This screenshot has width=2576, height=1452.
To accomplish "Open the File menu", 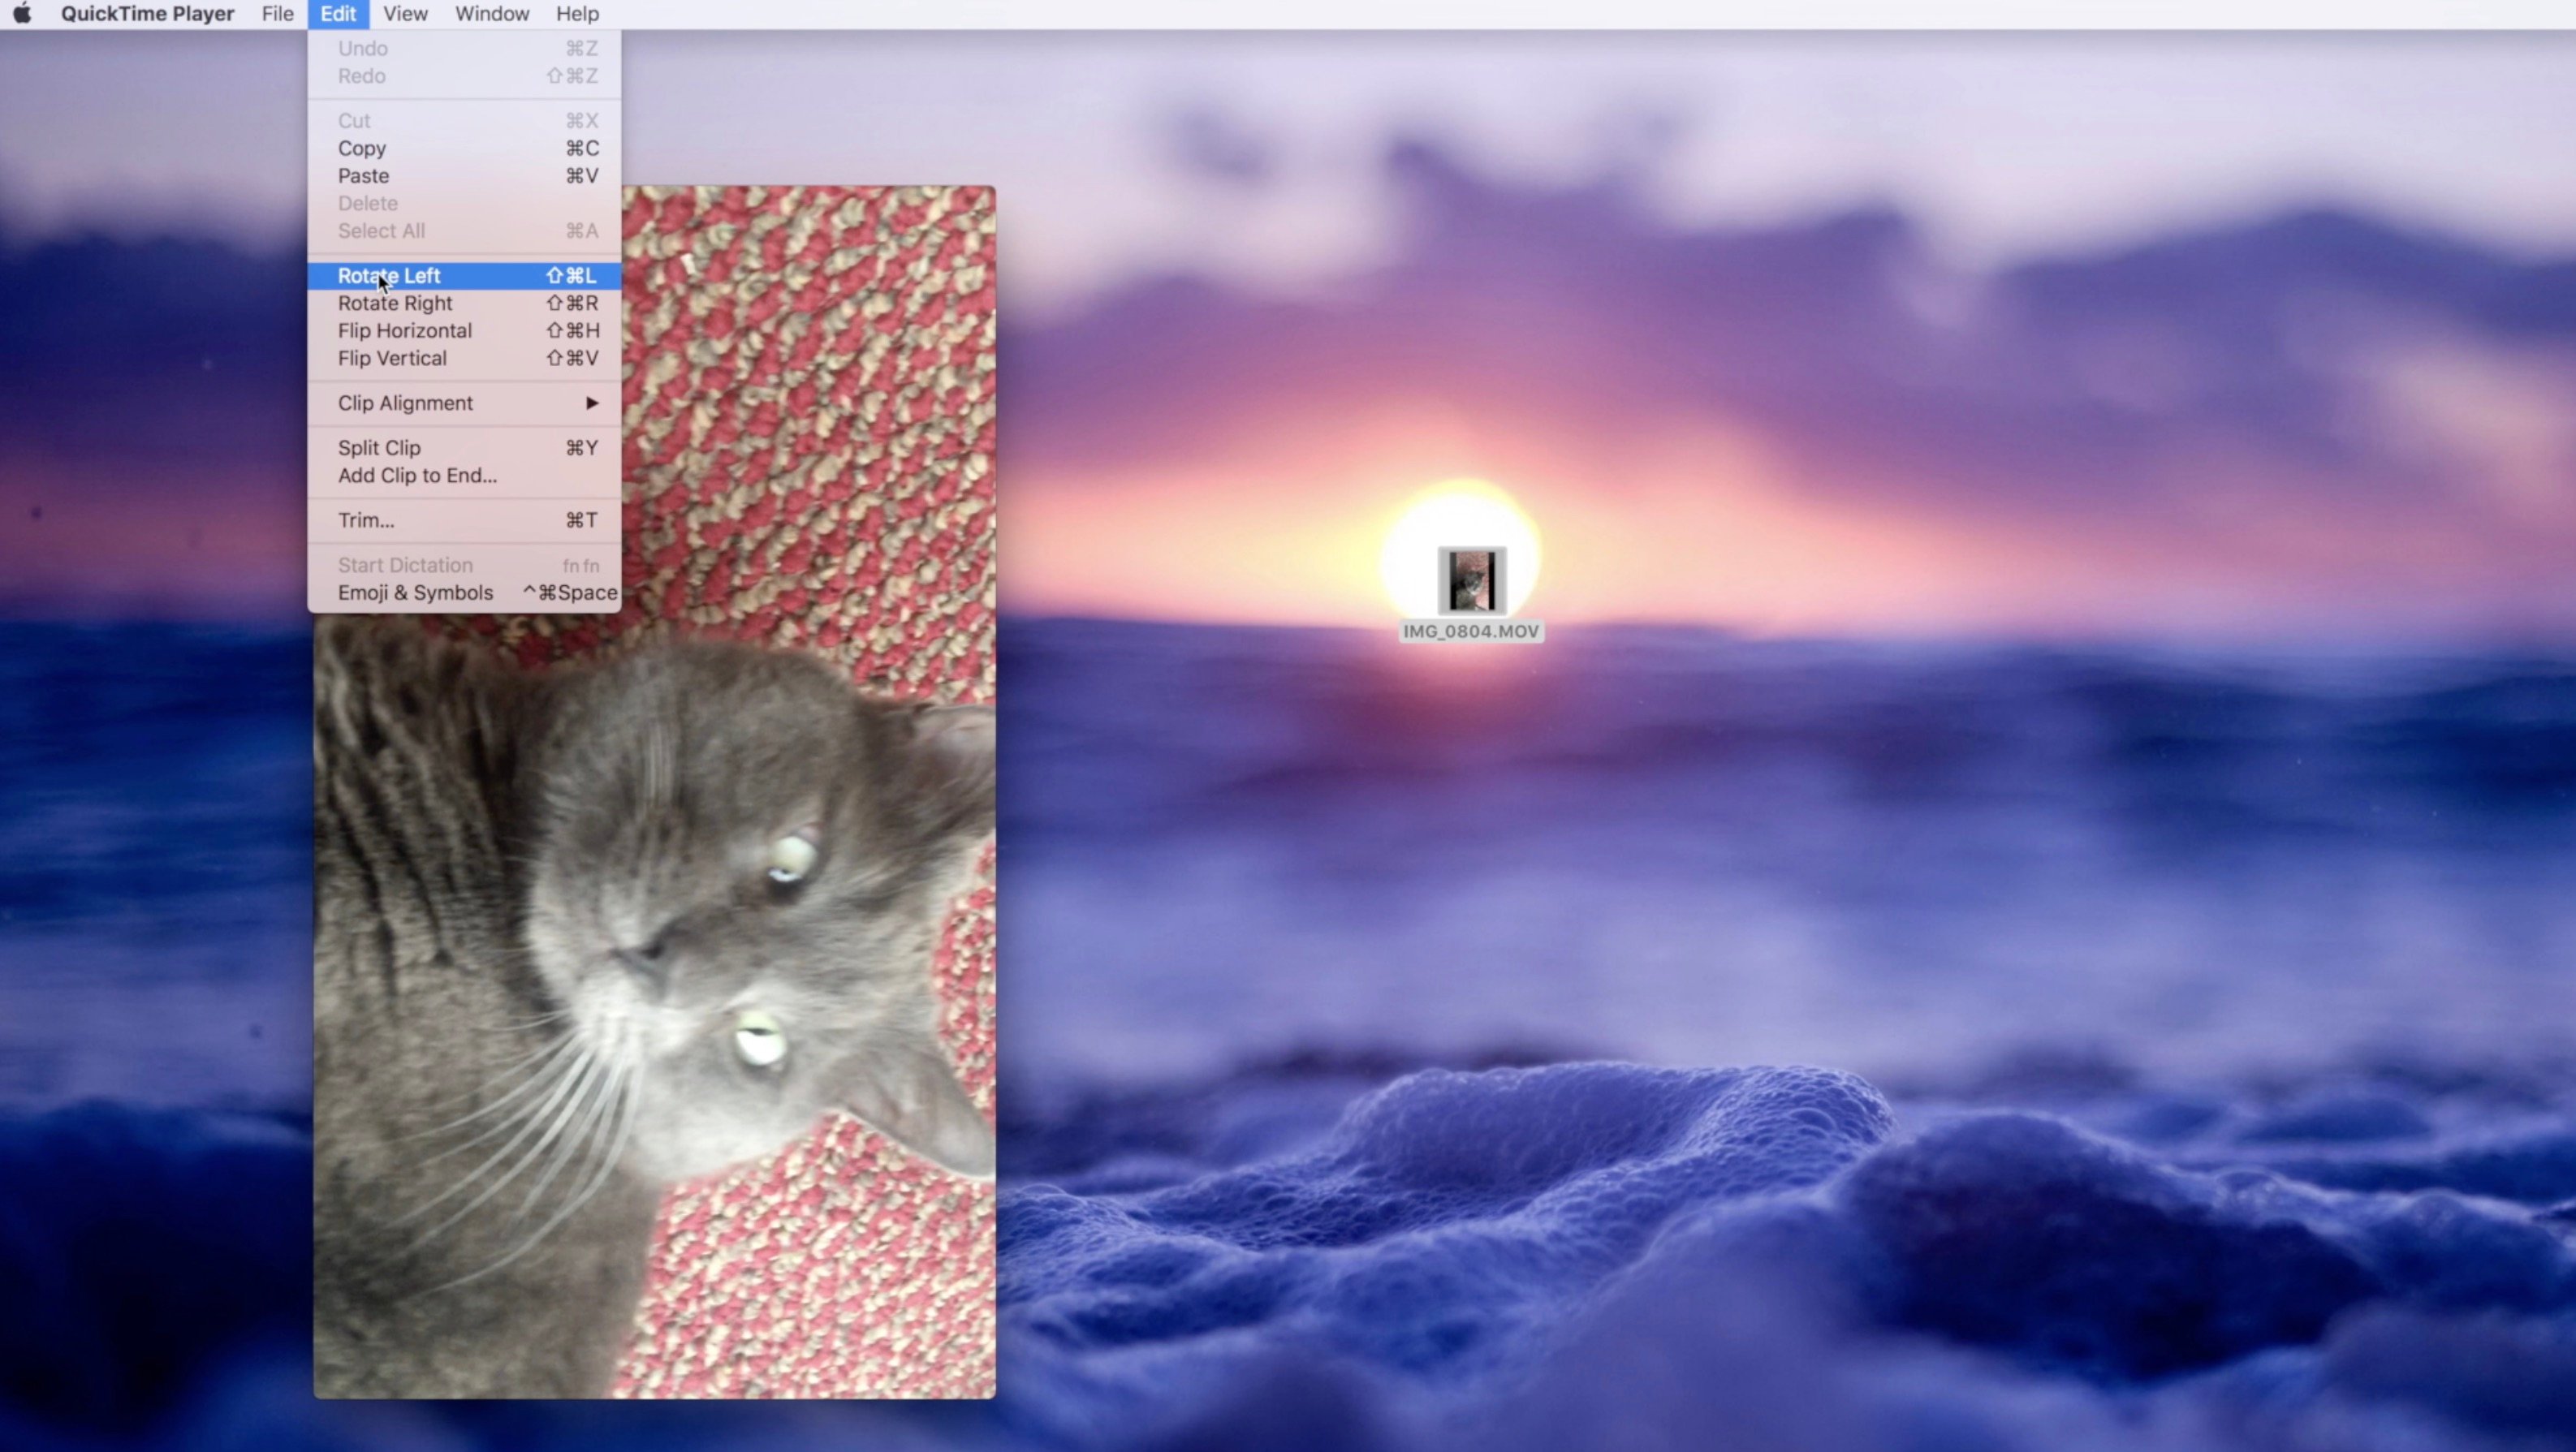I will (x=277, y=14).
